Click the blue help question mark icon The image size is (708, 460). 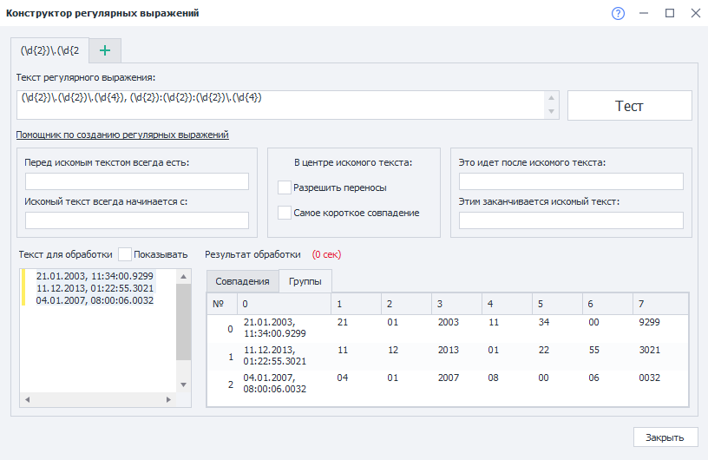(618, 13)
